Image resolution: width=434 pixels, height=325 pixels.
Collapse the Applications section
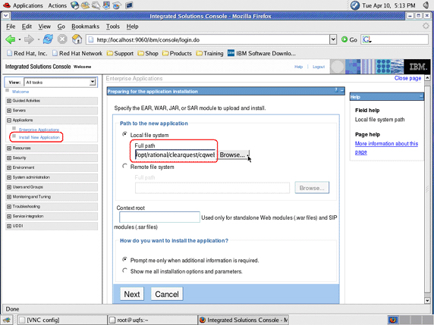(x=9, y=120)
